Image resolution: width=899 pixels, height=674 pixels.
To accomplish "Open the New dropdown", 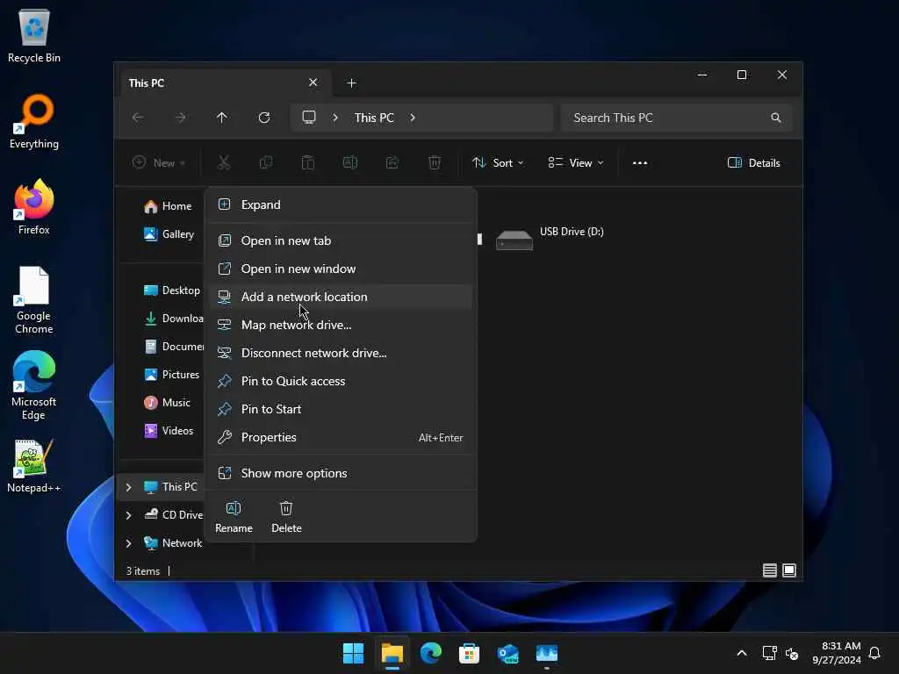I will click(159, 162).
